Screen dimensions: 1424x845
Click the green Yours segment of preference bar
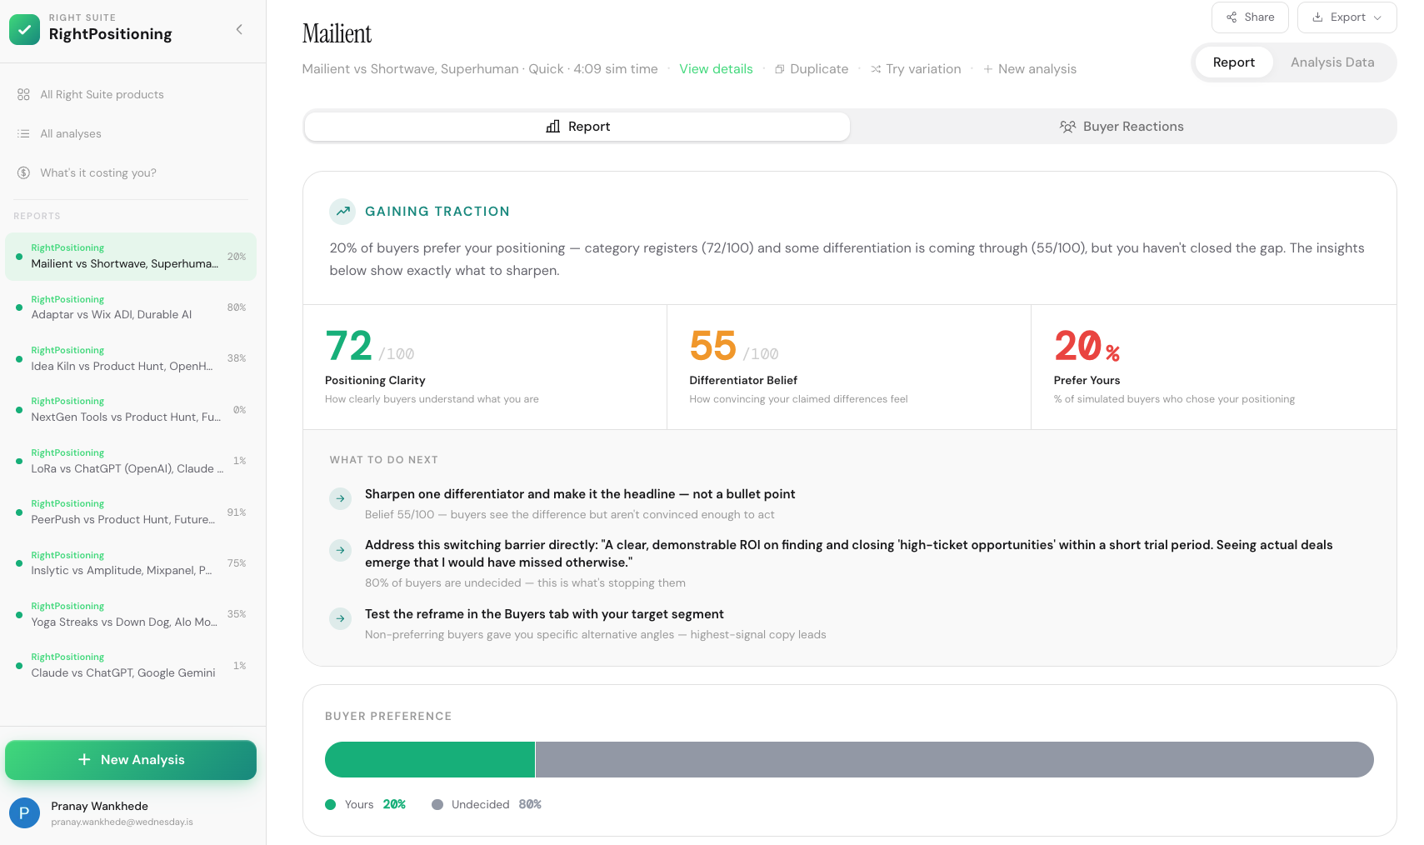click(x=430, y=760)
